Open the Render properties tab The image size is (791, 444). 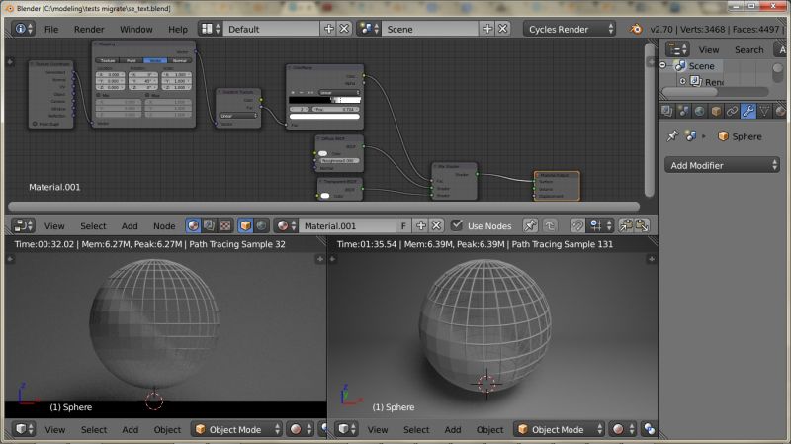666,111
